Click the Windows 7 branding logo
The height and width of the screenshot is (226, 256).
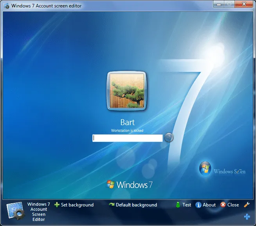click(x=129, y=185)
